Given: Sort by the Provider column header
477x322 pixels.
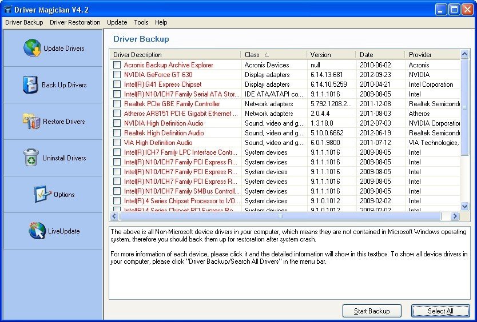Looking at the screenshot, I should 433,55.
